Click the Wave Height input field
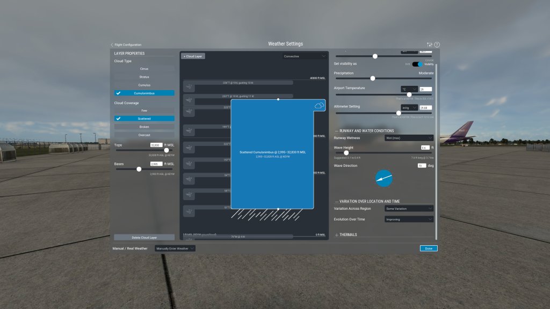550x309 pixels. (426, 147)
